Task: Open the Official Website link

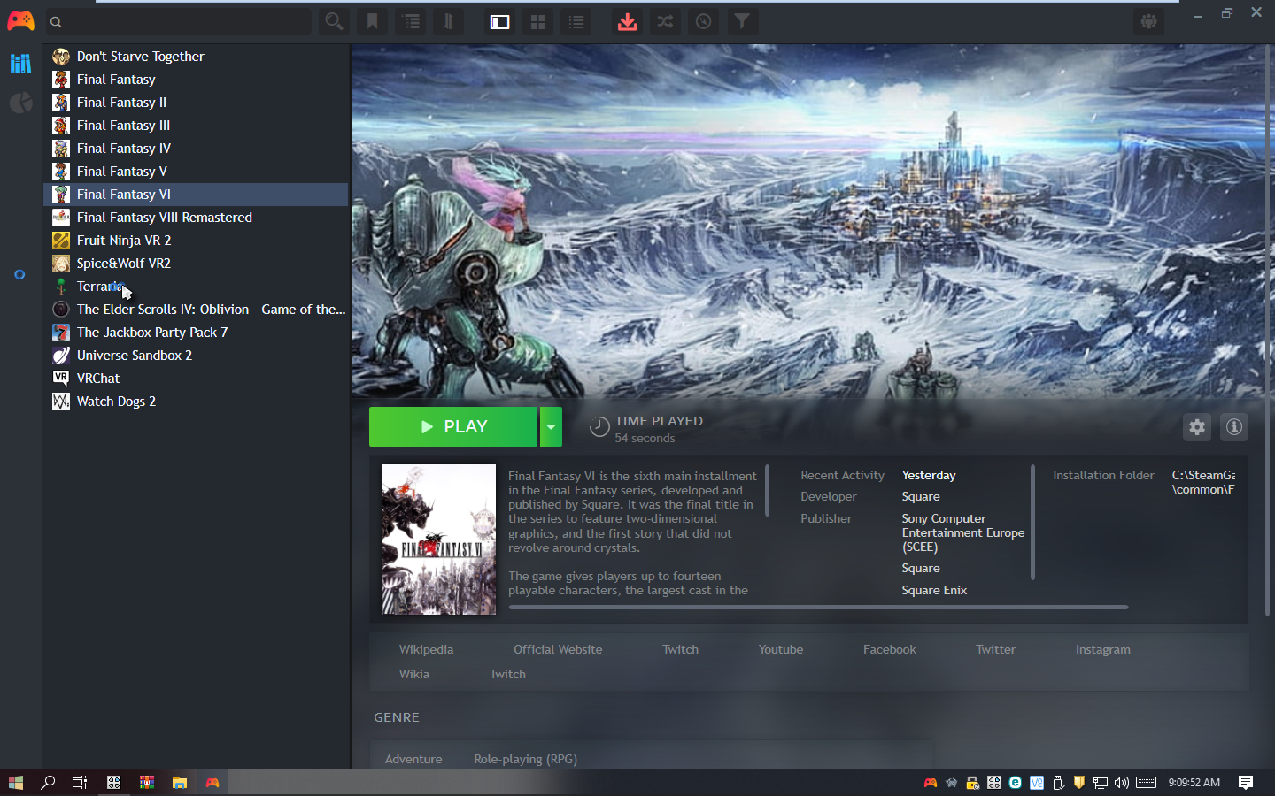Action: (x=558, y=649)
